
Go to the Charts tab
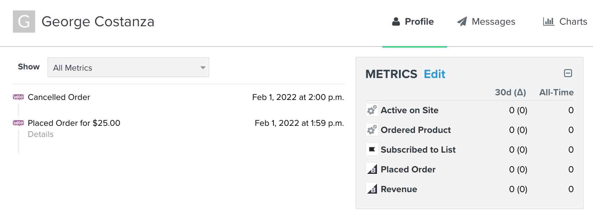(565, 22)
